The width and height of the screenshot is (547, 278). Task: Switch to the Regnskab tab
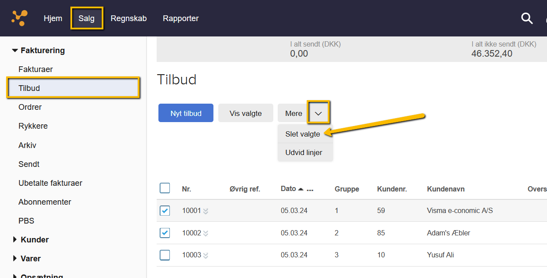[128, 18]
